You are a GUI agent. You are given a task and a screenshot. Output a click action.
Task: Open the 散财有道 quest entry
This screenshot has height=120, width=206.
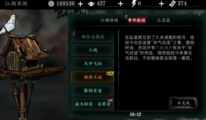pyautogui.click(x=93, y=90)
